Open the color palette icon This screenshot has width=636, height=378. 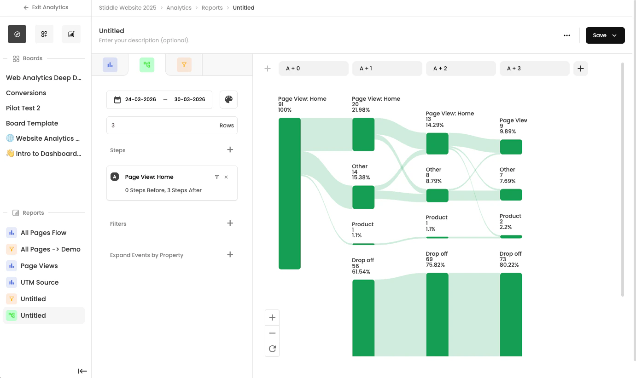(228, 99)
